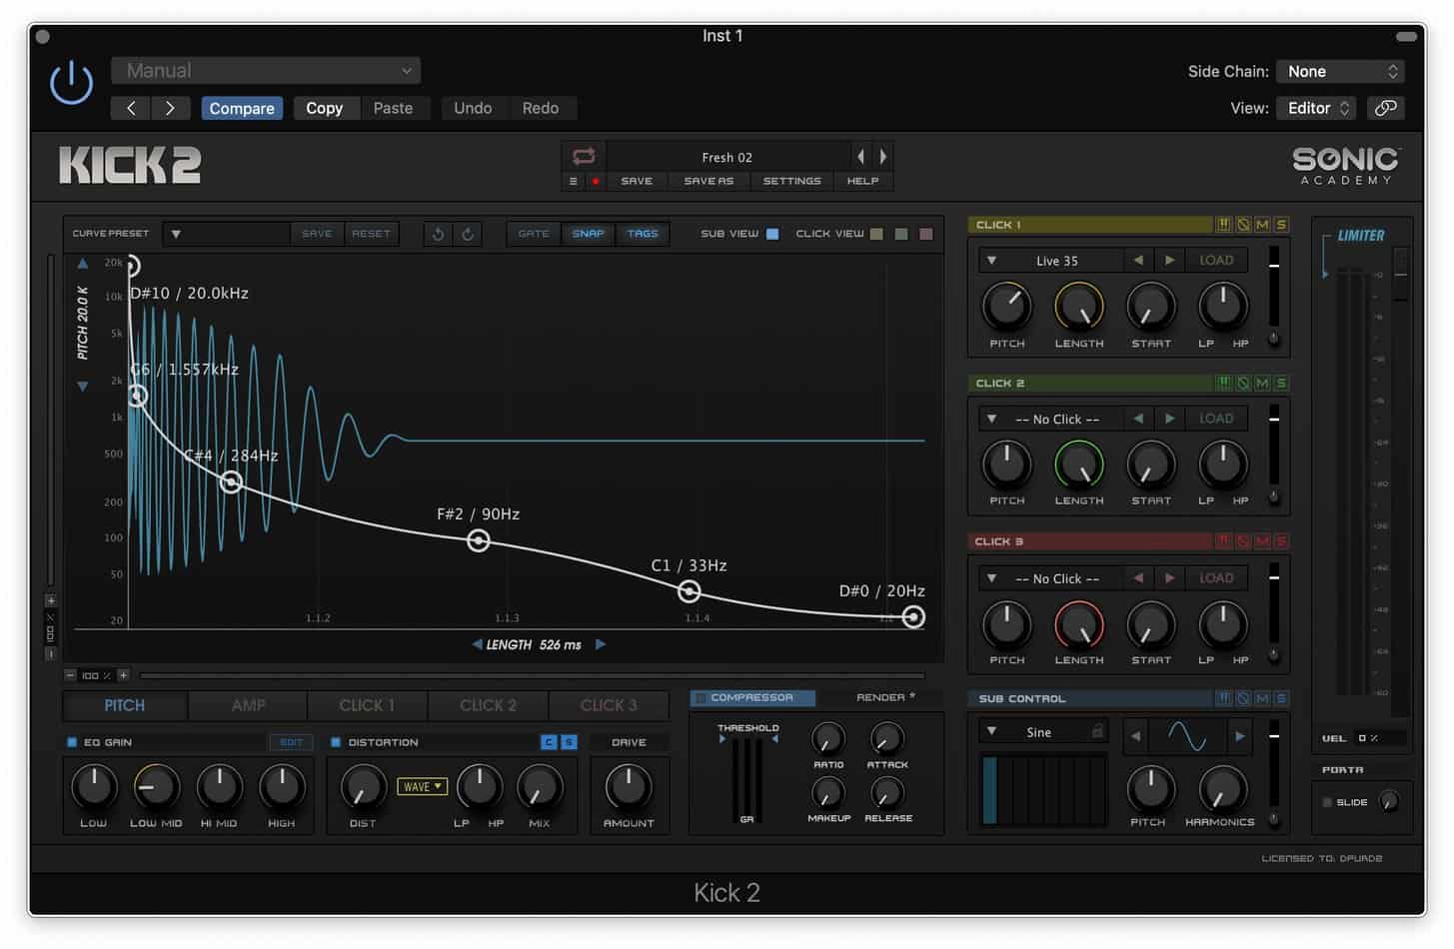Click Click 1 phase invert icon
The height and width of the screenshot is (949, 1454).
tap(1243, 225)
